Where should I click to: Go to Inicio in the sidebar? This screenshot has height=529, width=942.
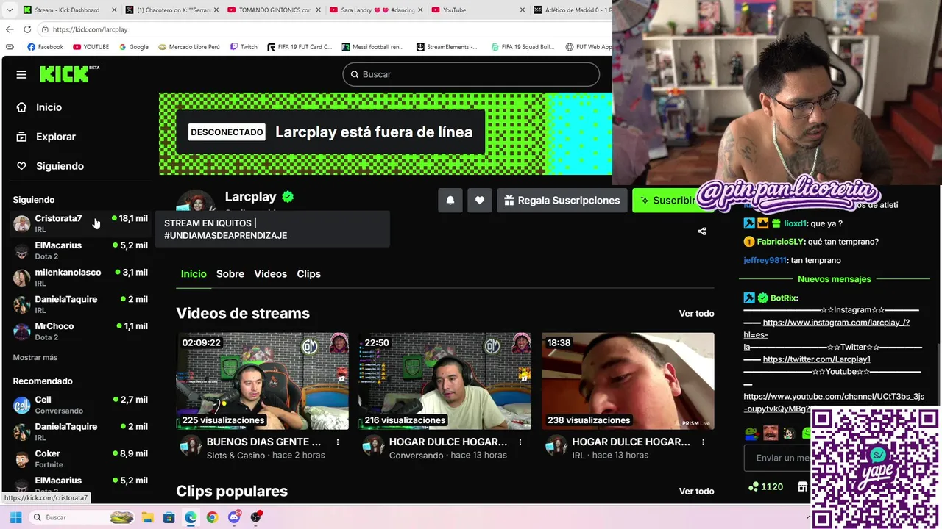click(49, 107)
